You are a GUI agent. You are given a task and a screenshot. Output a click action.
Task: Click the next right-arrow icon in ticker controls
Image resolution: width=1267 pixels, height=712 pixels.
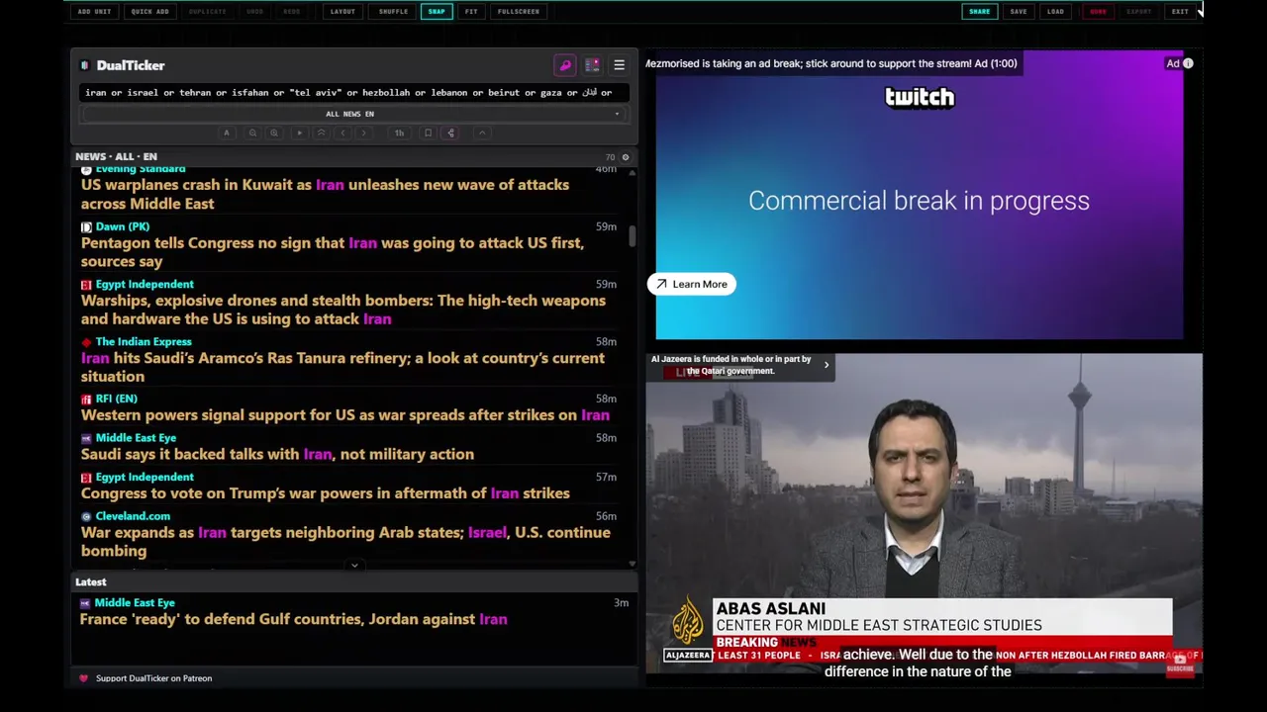pyautogui.click(x=364, y=133)
